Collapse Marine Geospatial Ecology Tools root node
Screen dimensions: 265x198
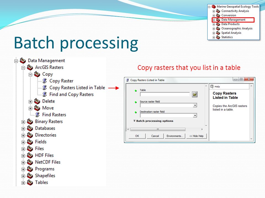[209, 7]
